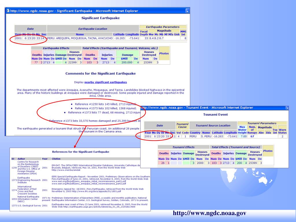296x222 pixels.
Task: Click Latitude header in Significant Earthquake window
Action: click(119, 34)
